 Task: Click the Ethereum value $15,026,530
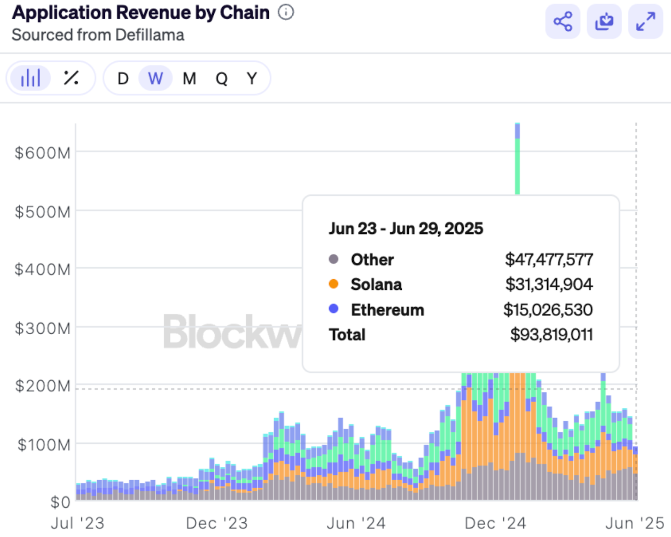(548, 310)
